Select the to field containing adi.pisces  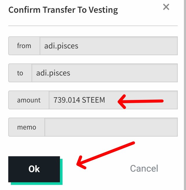click(x=104, y=73)
